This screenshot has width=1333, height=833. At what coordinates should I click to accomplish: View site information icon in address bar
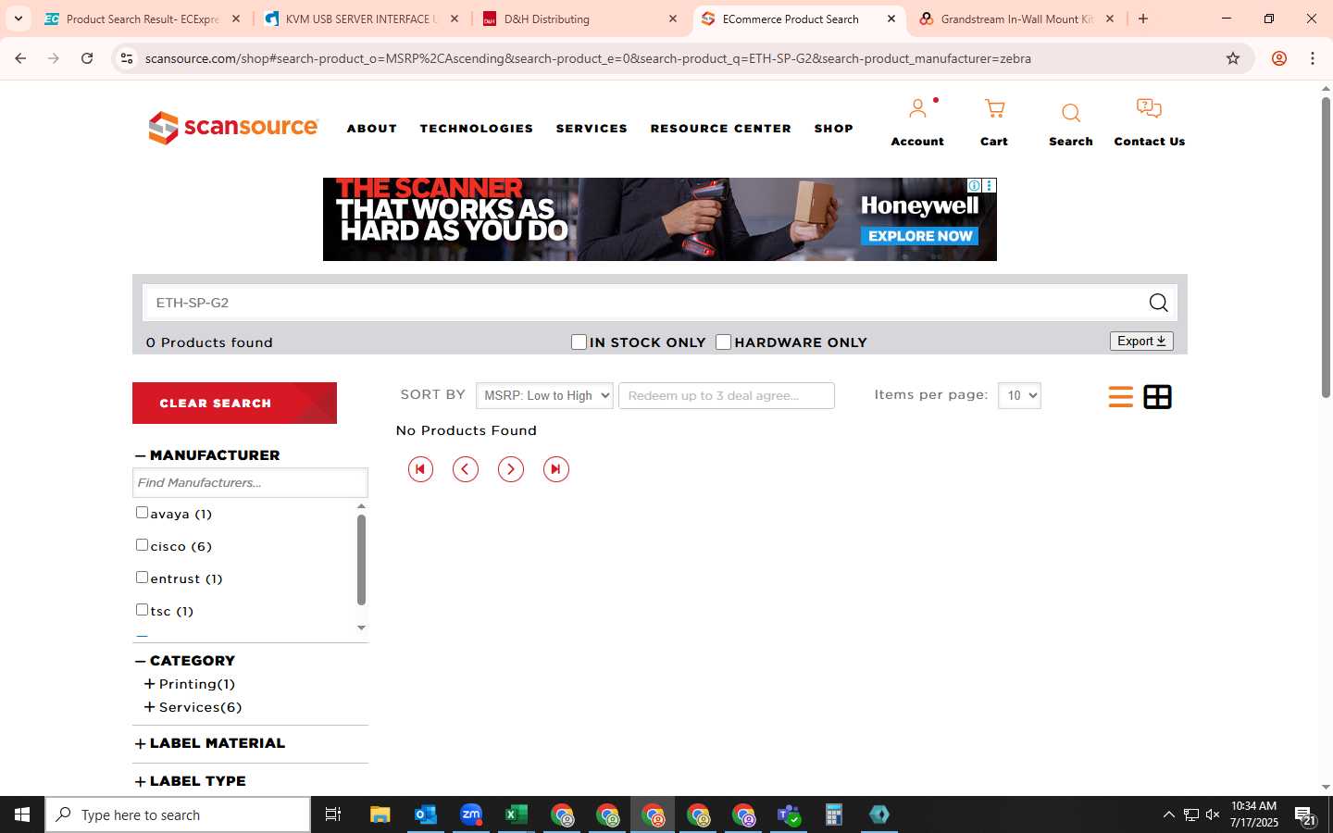[x=127, y=58]
